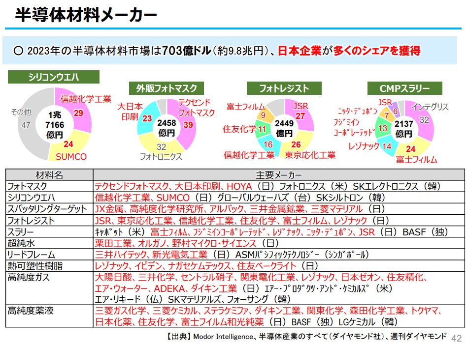Image resolution: width=467 pixels, height=343 pixels.
Task: Click the 超純水 row name cell
Action: coord(49,243)
